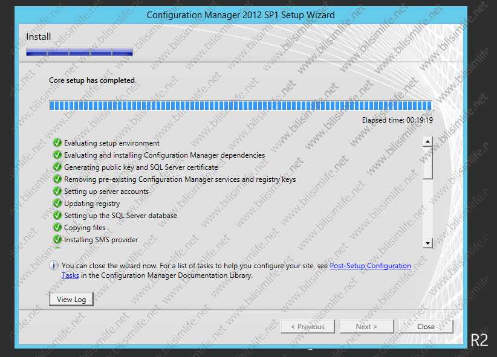Open Post-Setup Configuration Tasks link
Image resolution: width=497 pixels, height=357 pixels.
[x=370, y=265]
